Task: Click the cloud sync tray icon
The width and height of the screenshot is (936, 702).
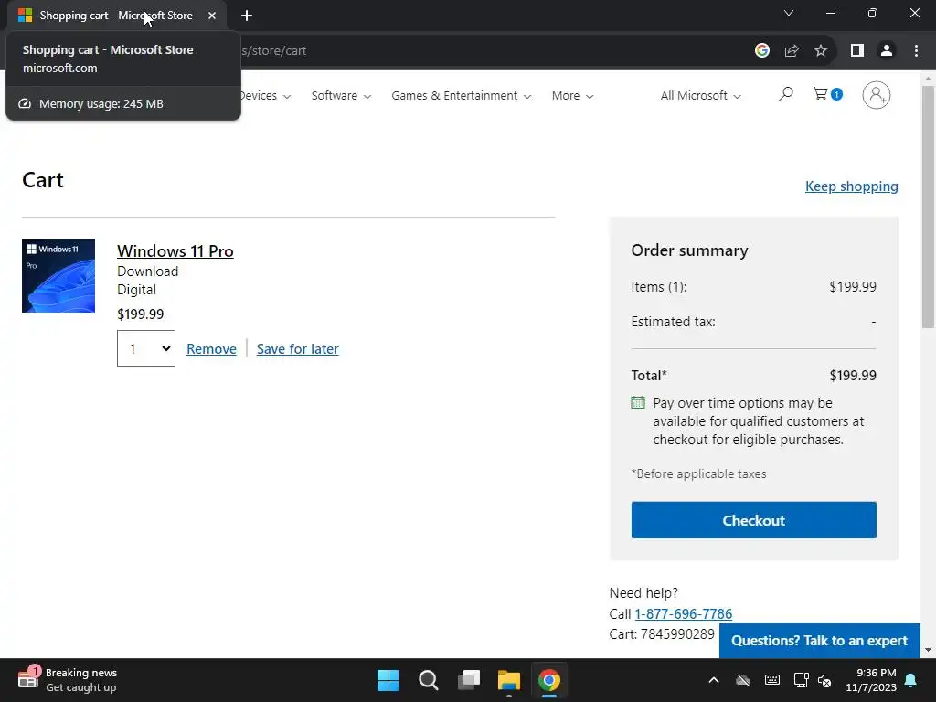Action: (742, 680)
